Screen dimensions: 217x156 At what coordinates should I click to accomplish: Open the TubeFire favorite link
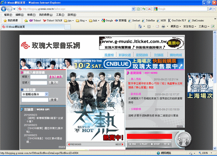(148, 21)
